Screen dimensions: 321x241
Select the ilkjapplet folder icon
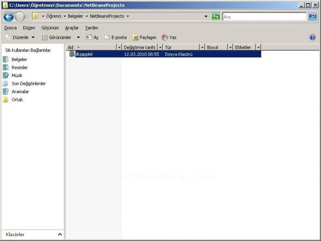tap(72, 54)
